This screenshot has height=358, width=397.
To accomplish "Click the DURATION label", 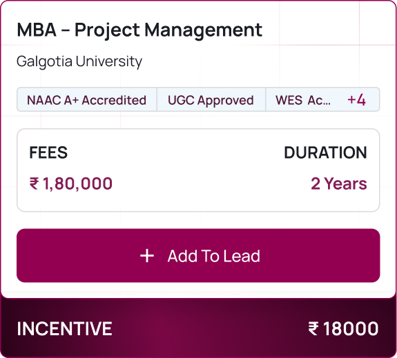I will click(x=325, y=152).
